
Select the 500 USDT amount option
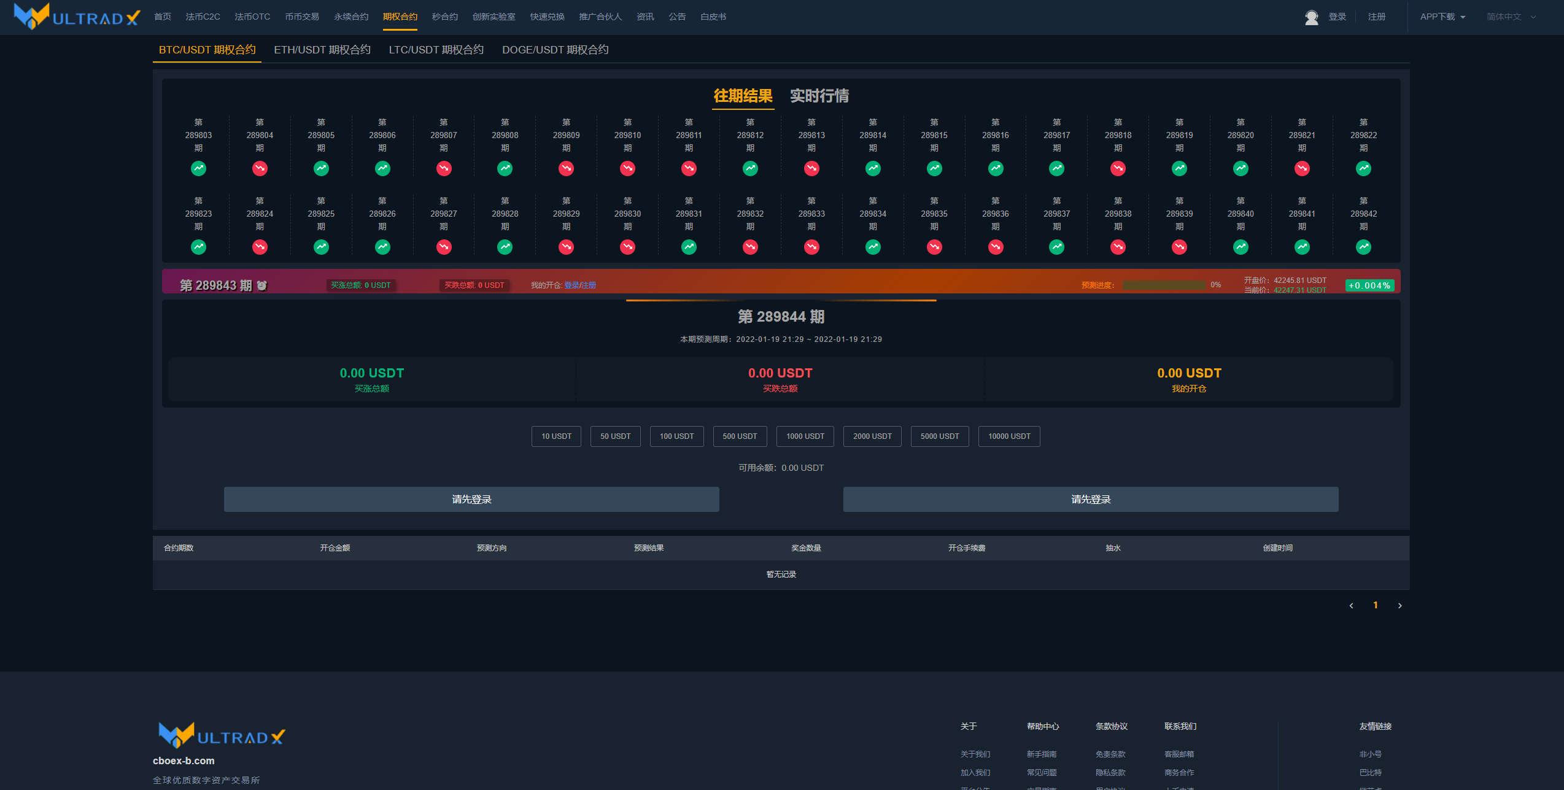click(740, 436)
